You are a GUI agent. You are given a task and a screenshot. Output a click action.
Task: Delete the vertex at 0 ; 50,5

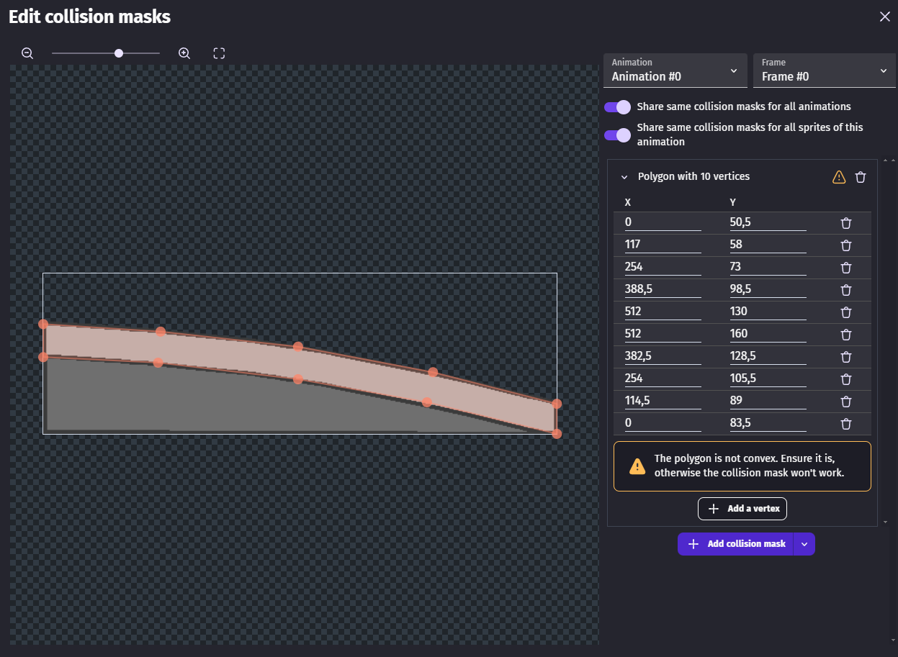point(846,223)
